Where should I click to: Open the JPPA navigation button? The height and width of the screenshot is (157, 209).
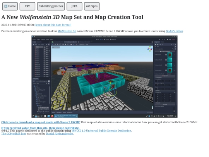(x=74, y=6)
